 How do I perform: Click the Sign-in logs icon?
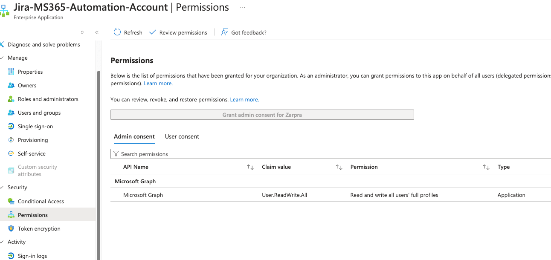11,256
